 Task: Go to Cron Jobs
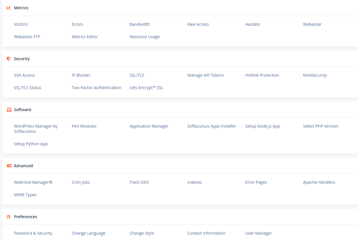coord(81,182)
